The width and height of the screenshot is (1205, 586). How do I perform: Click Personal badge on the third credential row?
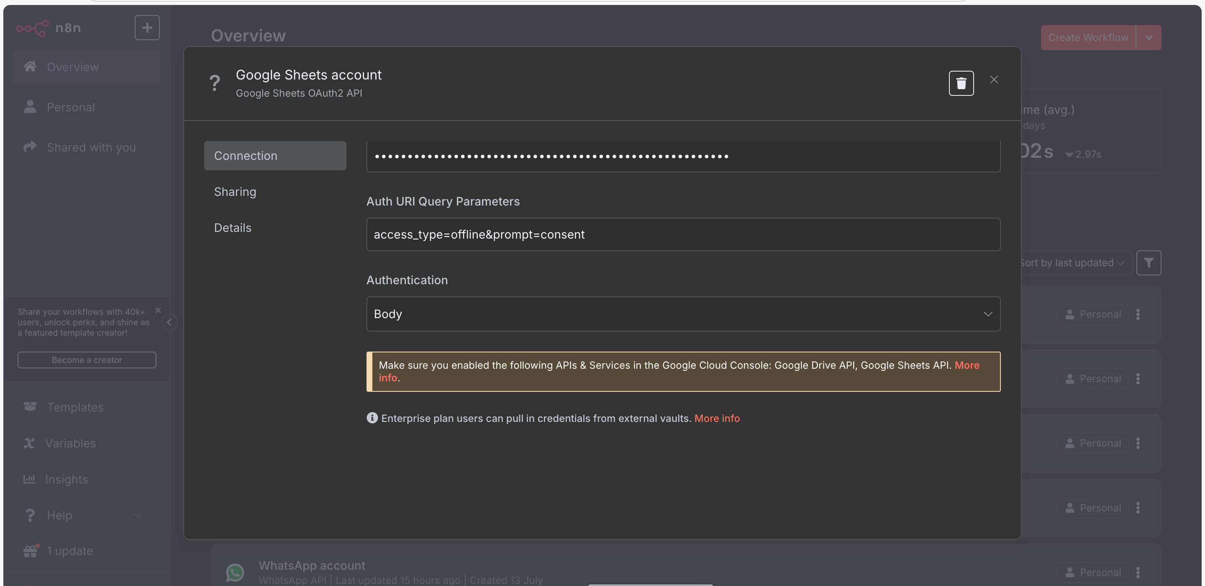coord(1093,443)
